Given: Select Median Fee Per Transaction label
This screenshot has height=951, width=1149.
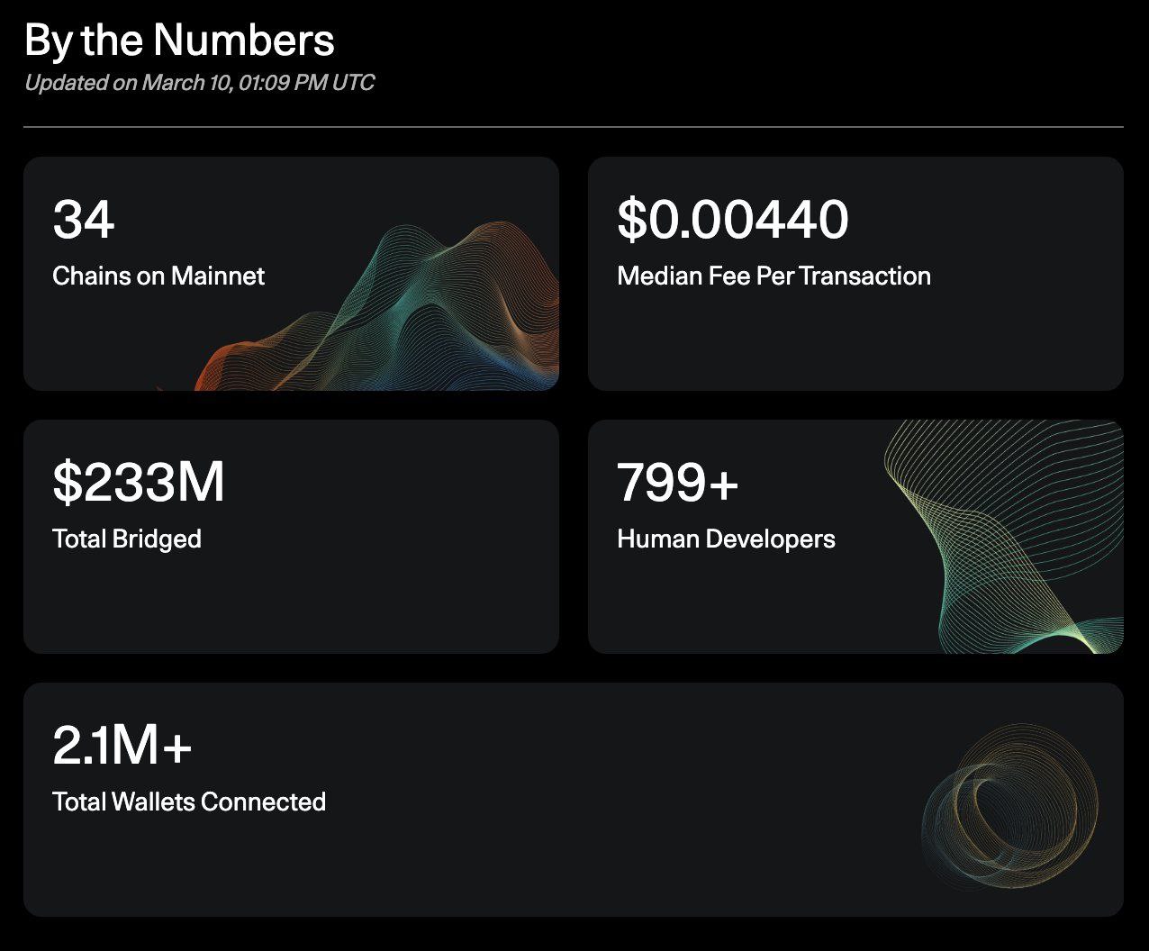Looking at the screenshot, I should 774,276.
